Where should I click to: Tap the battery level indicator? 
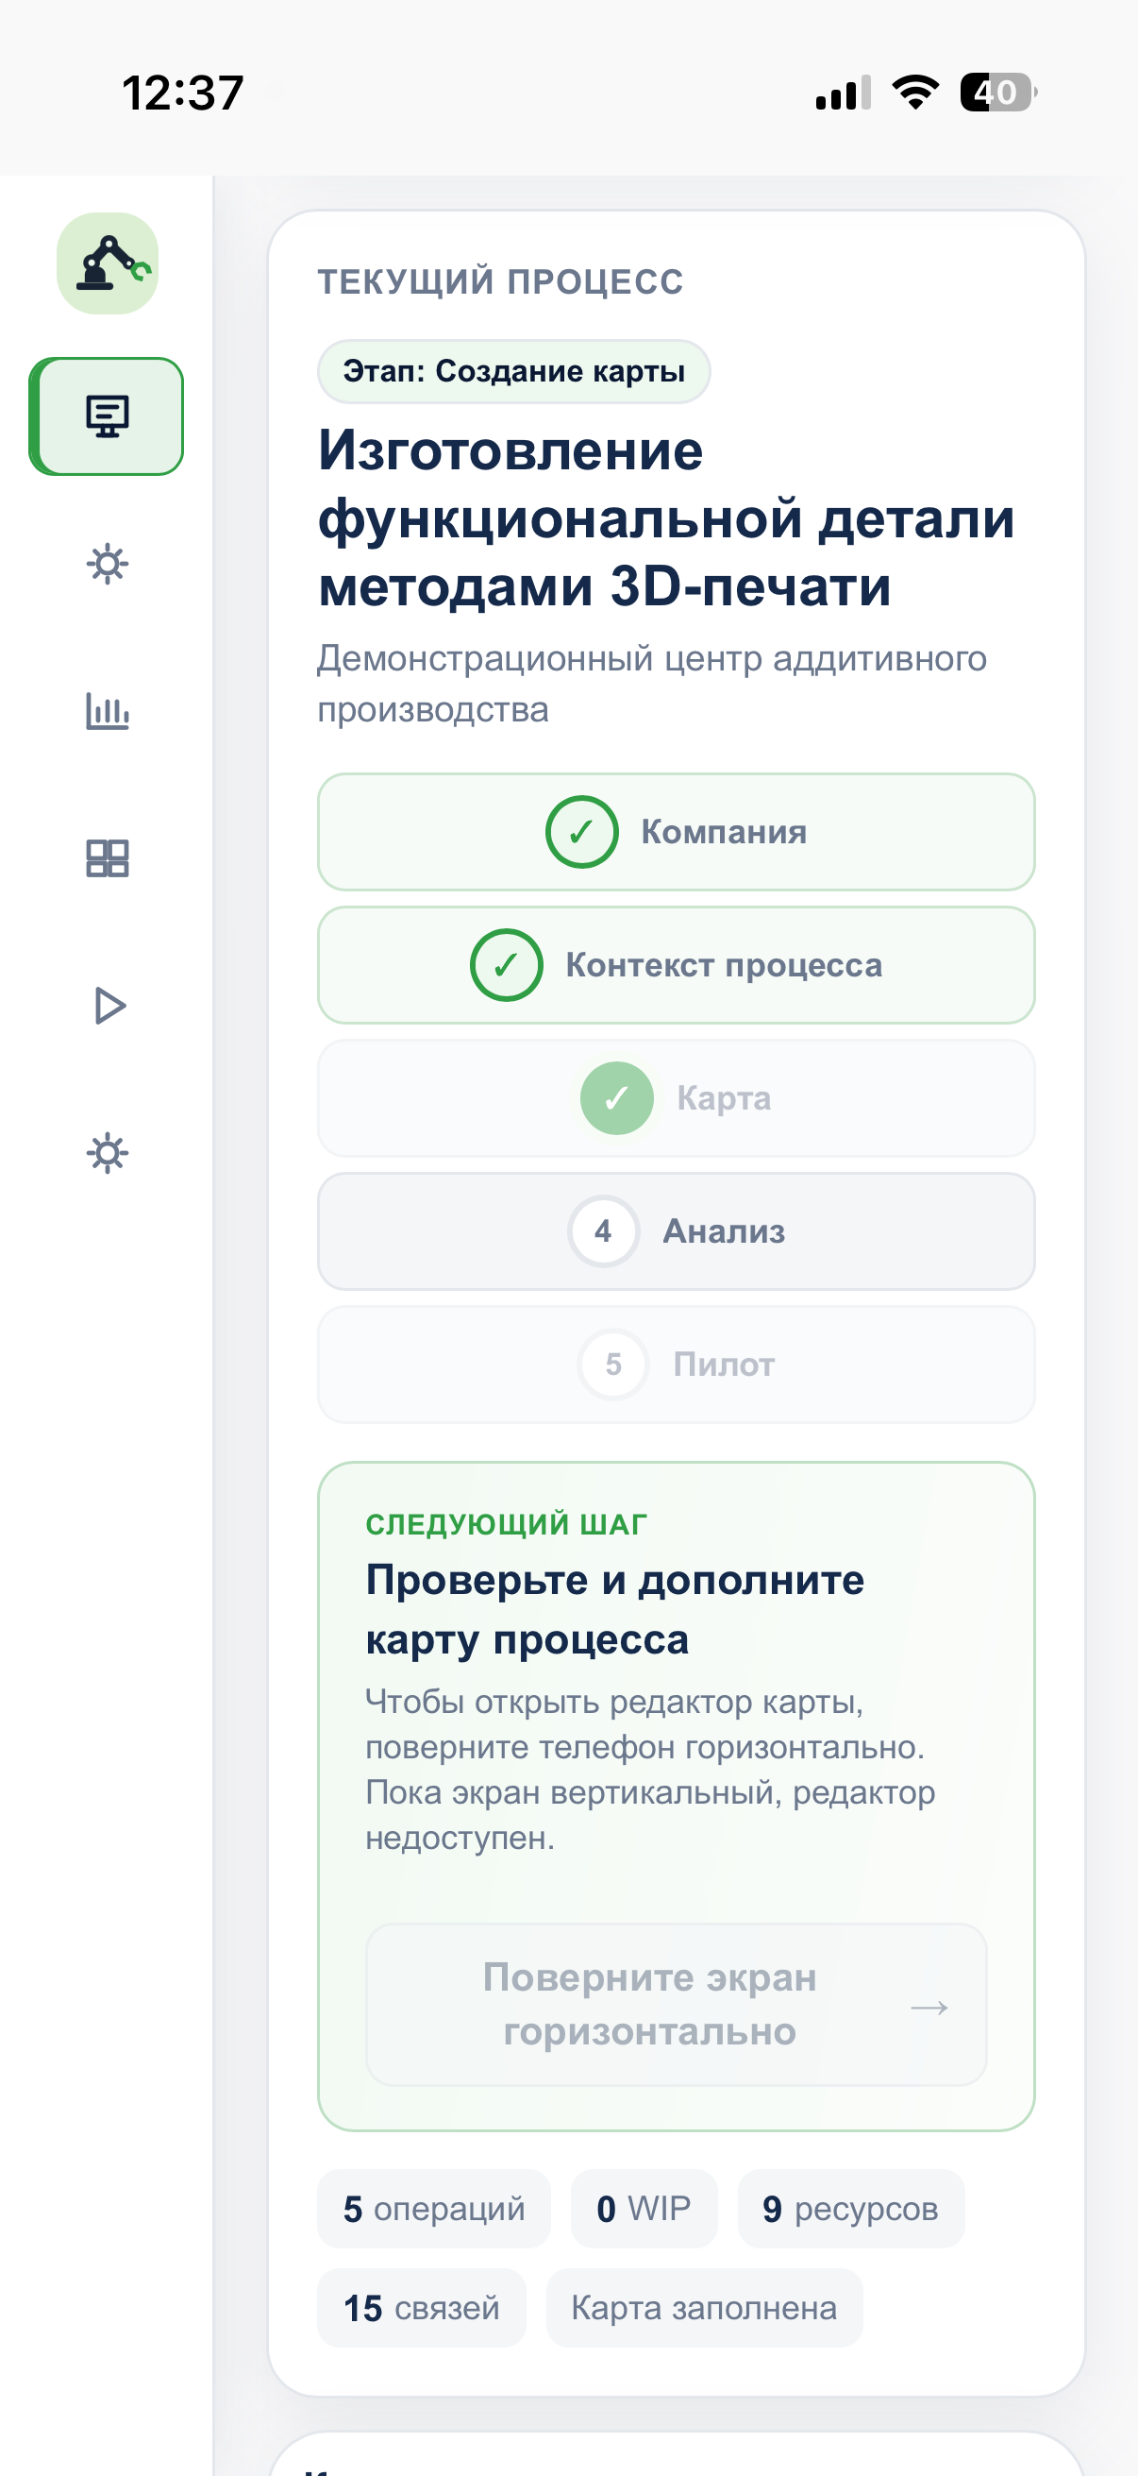click(998, 93)
